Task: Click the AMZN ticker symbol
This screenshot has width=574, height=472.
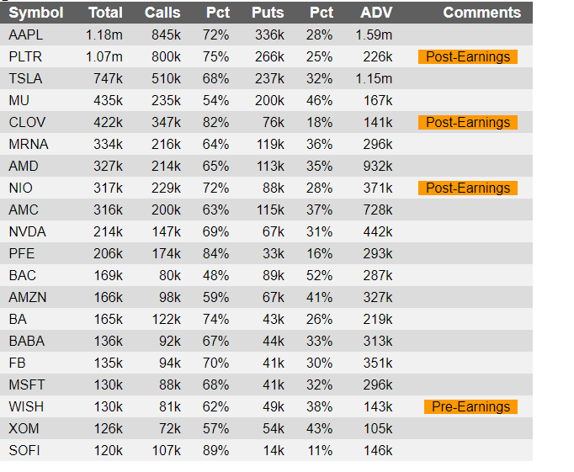Action: tap(28, 298)
